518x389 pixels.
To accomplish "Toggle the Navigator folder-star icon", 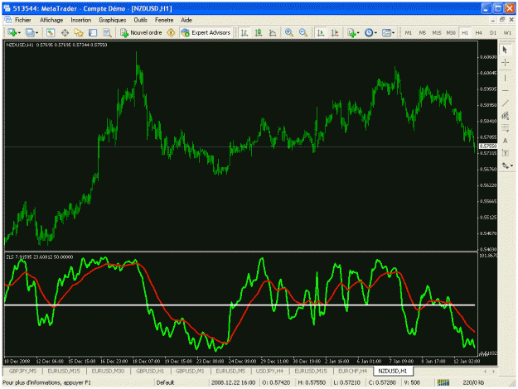I will coord(79,32).
